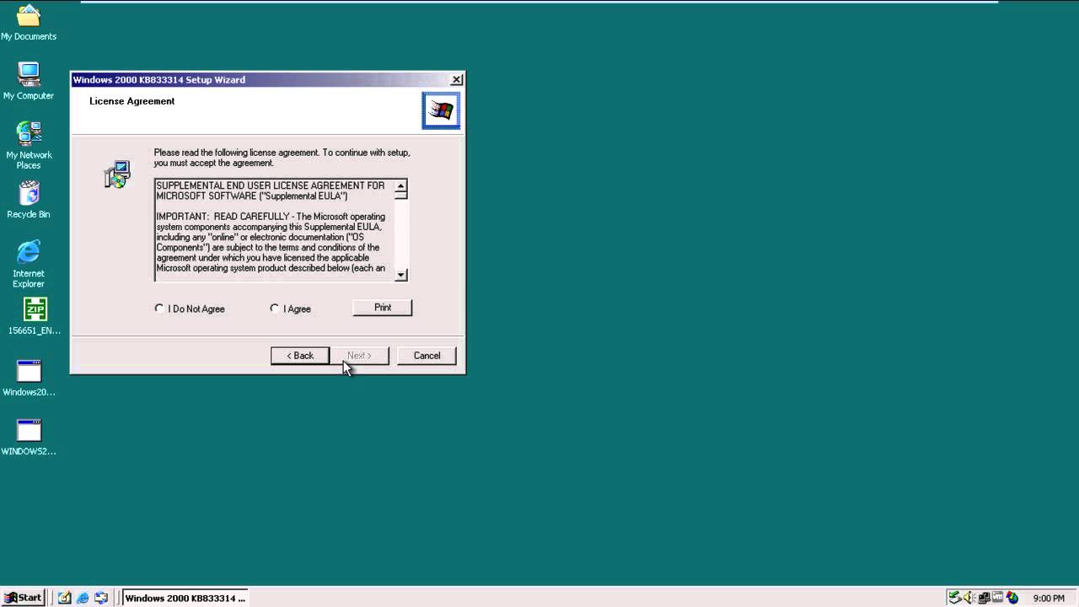Click the 'IMPORTANT: READ CAREFULLY' paragraph

(x=271, y=243)
